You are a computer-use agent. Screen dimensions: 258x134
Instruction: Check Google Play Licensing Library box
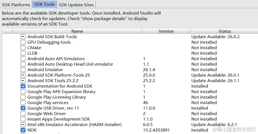pyautogui.click(x=23, y=97)
